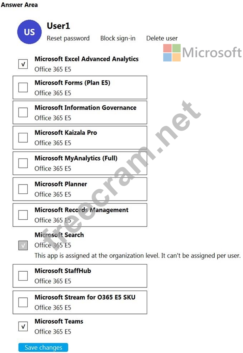Image resolution: width=243 pixels, height=353 pixels.
Task: Check Microsoft Stream for O365 E5 SKU
Action: [x=23, y=302]
